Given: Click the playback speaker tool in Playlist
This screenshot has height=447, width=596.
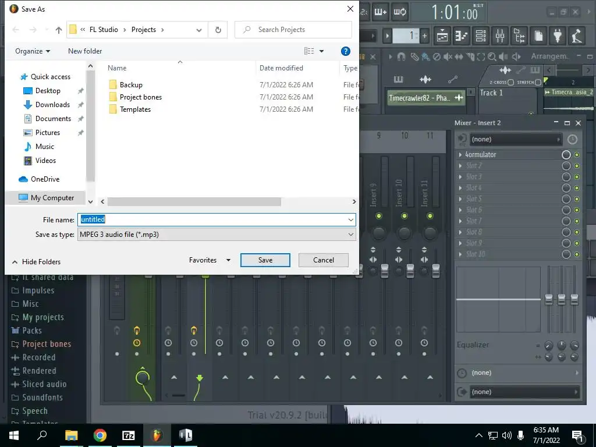Looking at the screenshot, I should pyautogui.click(x=503, y=56).
